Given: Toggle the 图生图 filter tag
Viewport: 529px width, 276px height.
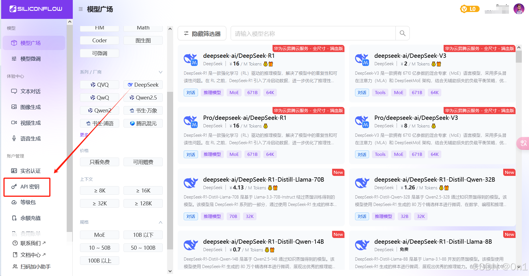Looking at the screenshot, I should pyautogui.click(x=143, y=40).
